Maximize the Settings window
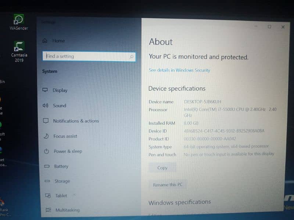Image resolution: width=294 pixels, height=220 pixels. [x=269, y=27]
